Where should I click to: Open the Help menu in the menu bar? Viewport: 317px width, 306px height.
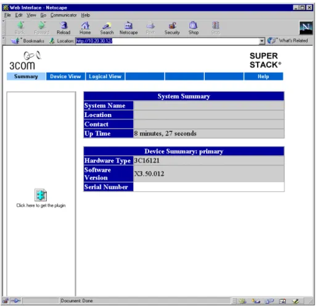(x=86, y=15)
